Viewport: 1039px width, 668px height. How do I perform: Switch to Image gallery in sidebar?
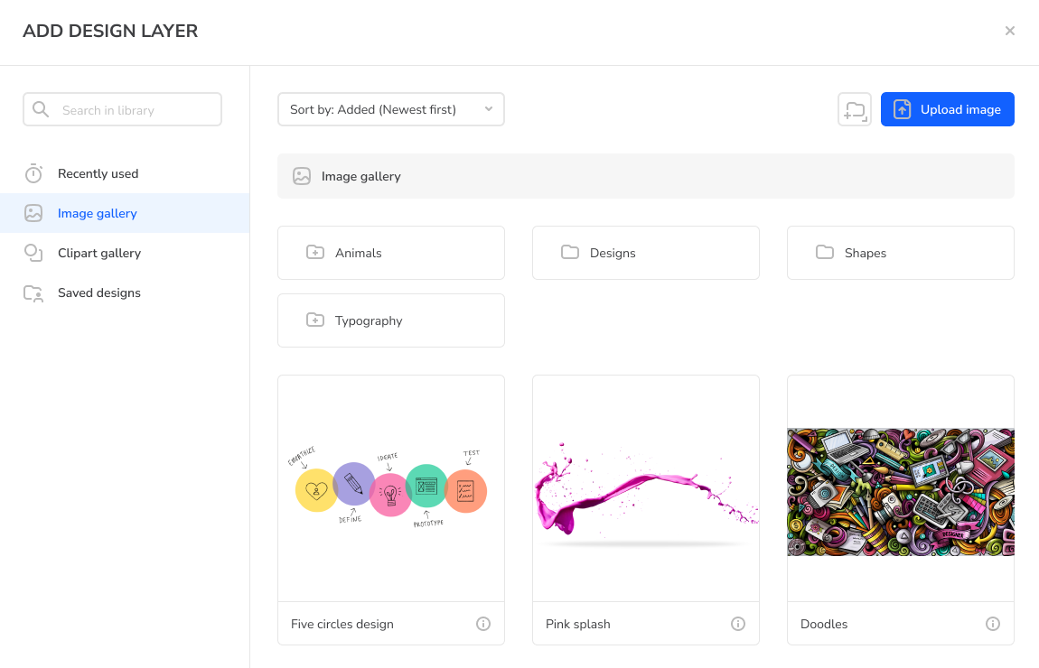(x=125, y=213)
